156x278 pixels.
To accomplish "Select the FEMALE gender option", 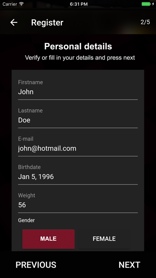I will (104, 239).
